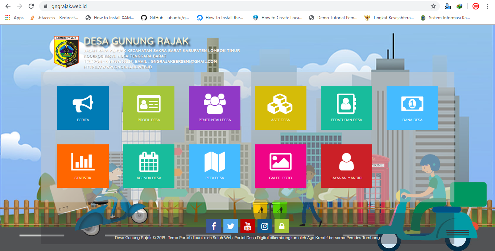Screen dimensions: 495x251
Task: Browse the Galeri Foto gallery
Action: (x=280, y=166)
